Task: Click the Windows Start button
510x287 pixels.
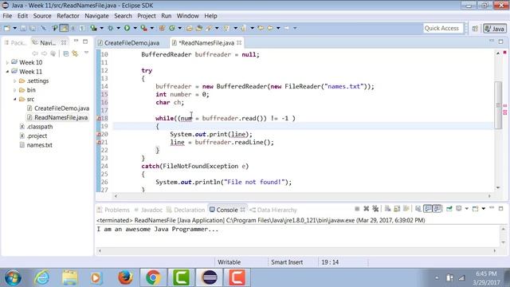Action: [x=13, y=278]
